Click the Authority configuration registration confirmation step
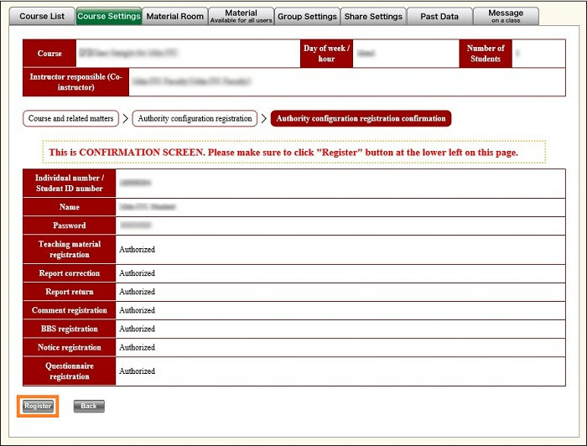The height and width of the screenshot is (446, 587). tap(361, 119)
